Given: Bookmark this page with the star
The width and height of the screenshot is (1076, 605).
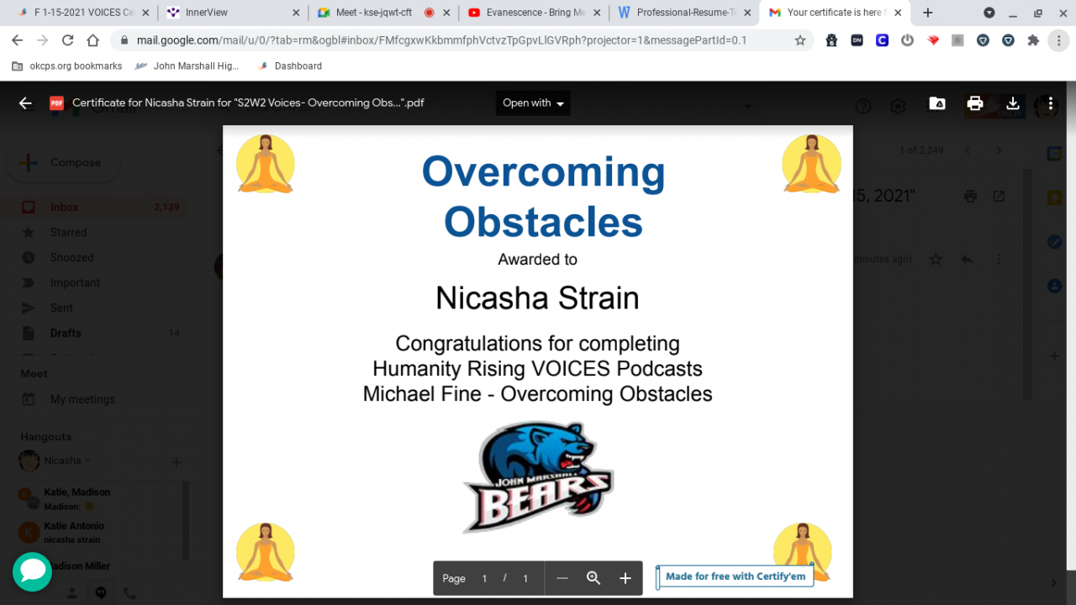Looking at the screenshot, I should (799, 40).
